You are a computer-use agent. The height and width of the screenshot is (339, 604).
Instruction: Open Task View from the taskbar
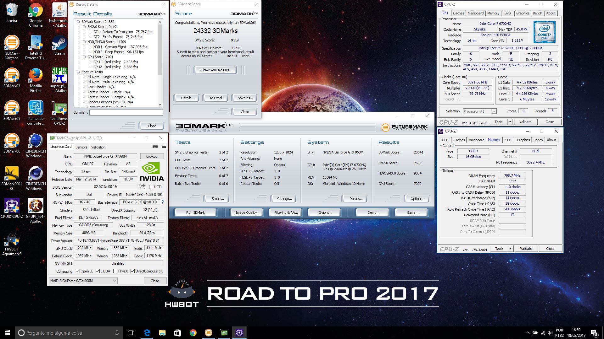[131, 333]
